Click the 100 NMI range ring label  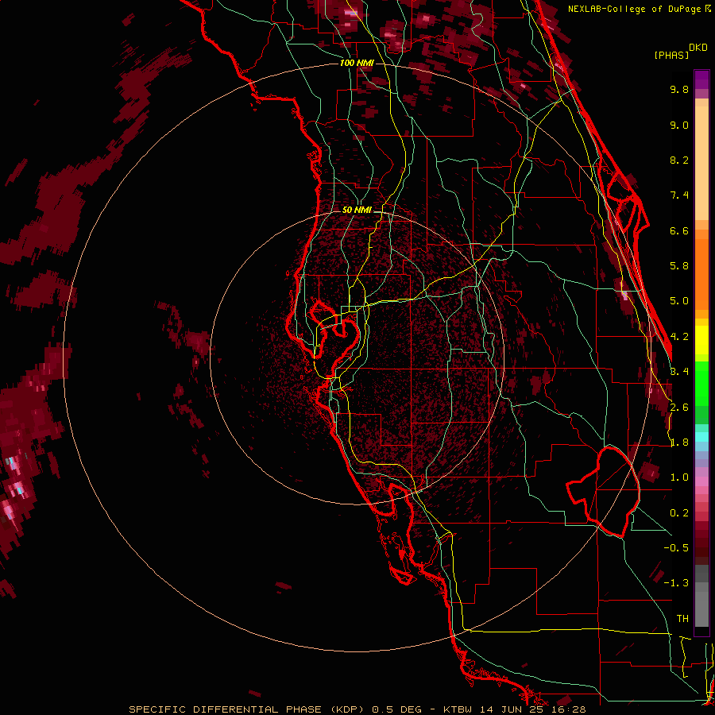357,63
